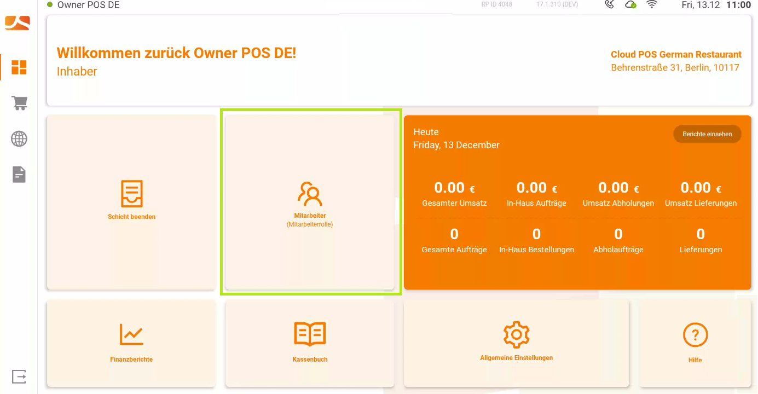Viewport: 758px width, 394px height.
Task: Click the Inhaber role text
Action: click(77, 71)
